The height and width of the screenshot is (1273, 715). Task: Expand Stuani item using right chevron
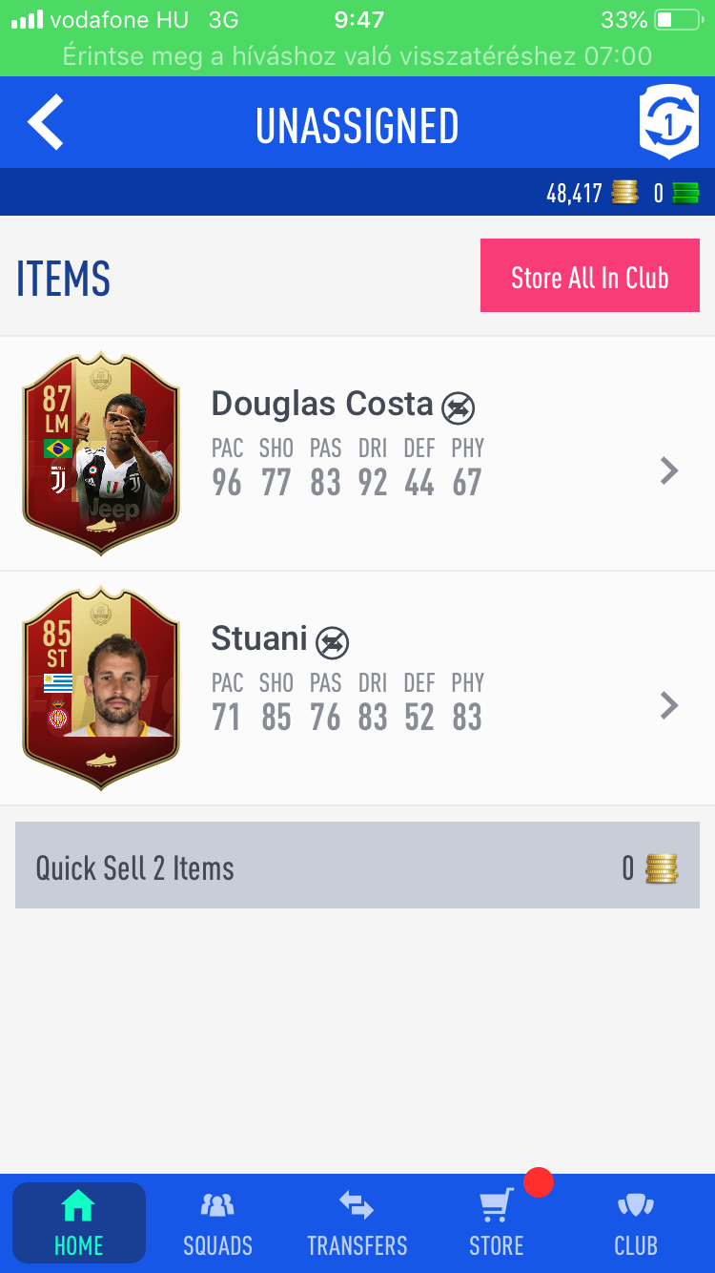(x=669, y=705)
